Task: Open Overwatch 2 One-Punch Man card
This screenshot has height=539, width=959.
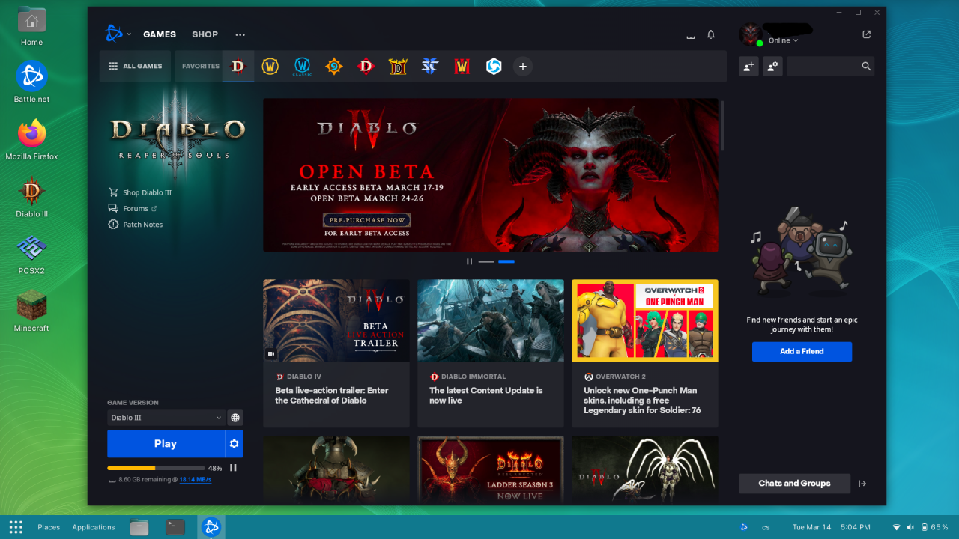Action: [x=645, y=353]
